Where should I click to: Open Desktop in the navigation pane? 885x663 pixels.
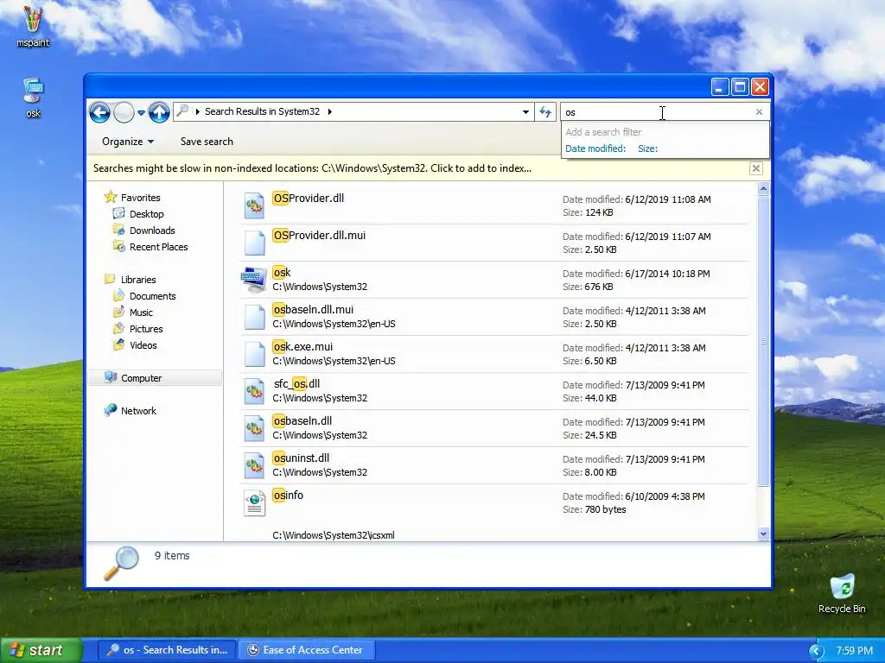click(x=146, y=214)
